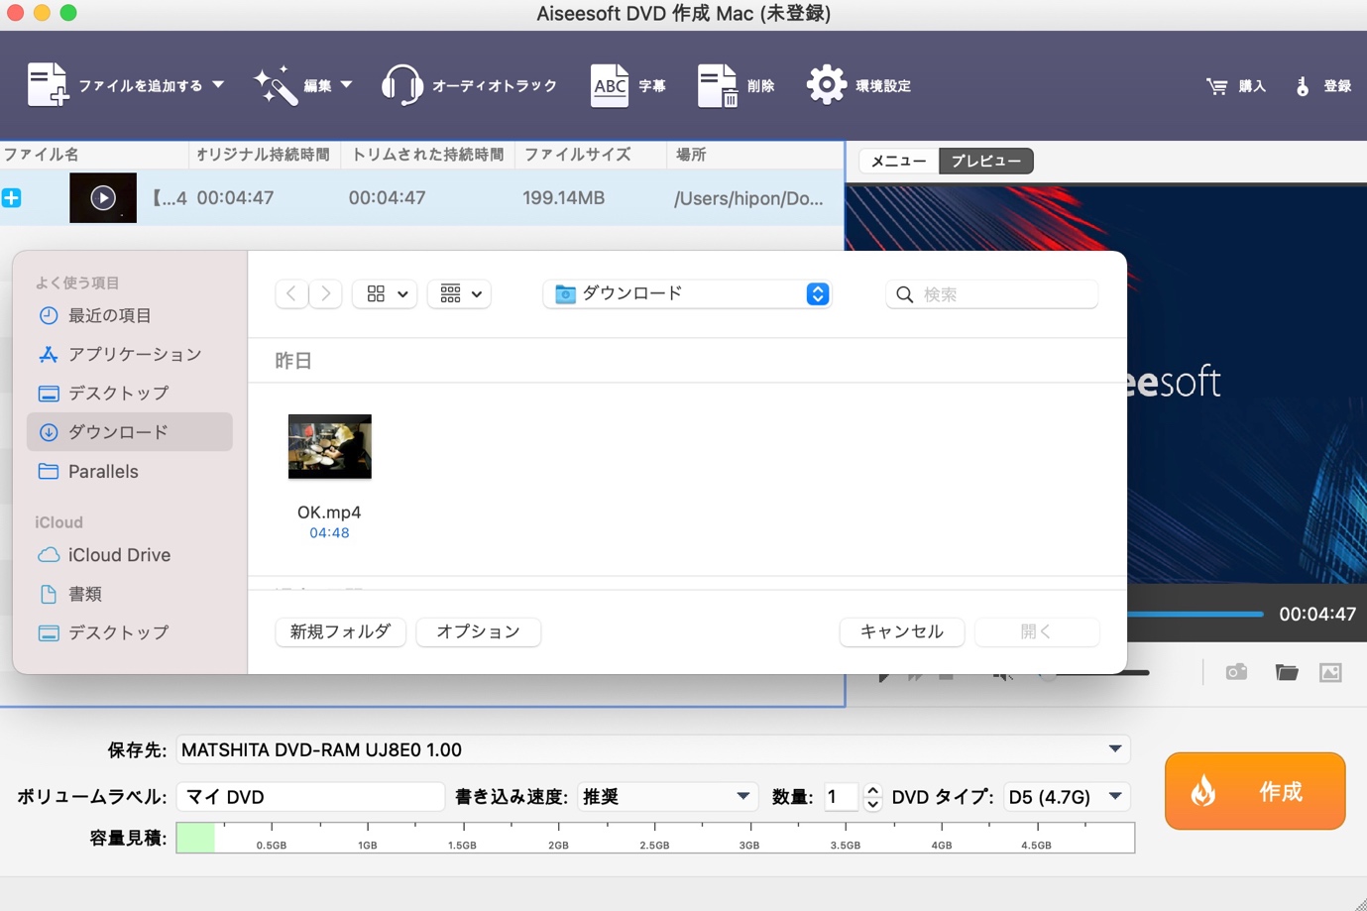Switch to the メニュー tab
Image resolution: width=1367 pixels, height=911 pixels.
point(899,161)
